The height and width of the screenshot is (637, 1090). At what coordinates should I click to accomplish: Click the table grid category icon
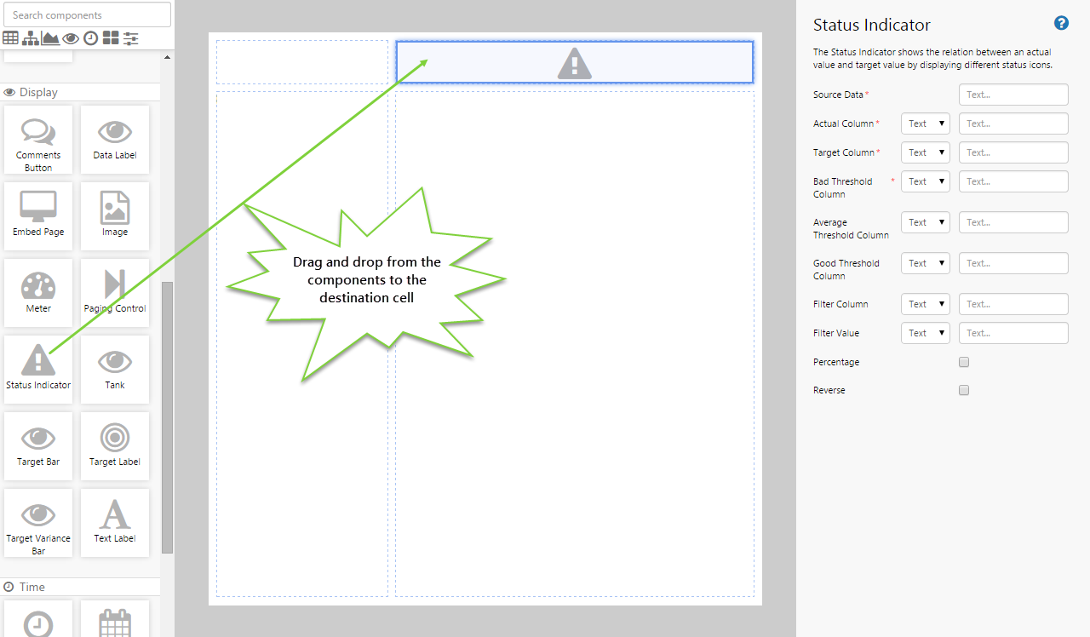pos(10,37)
